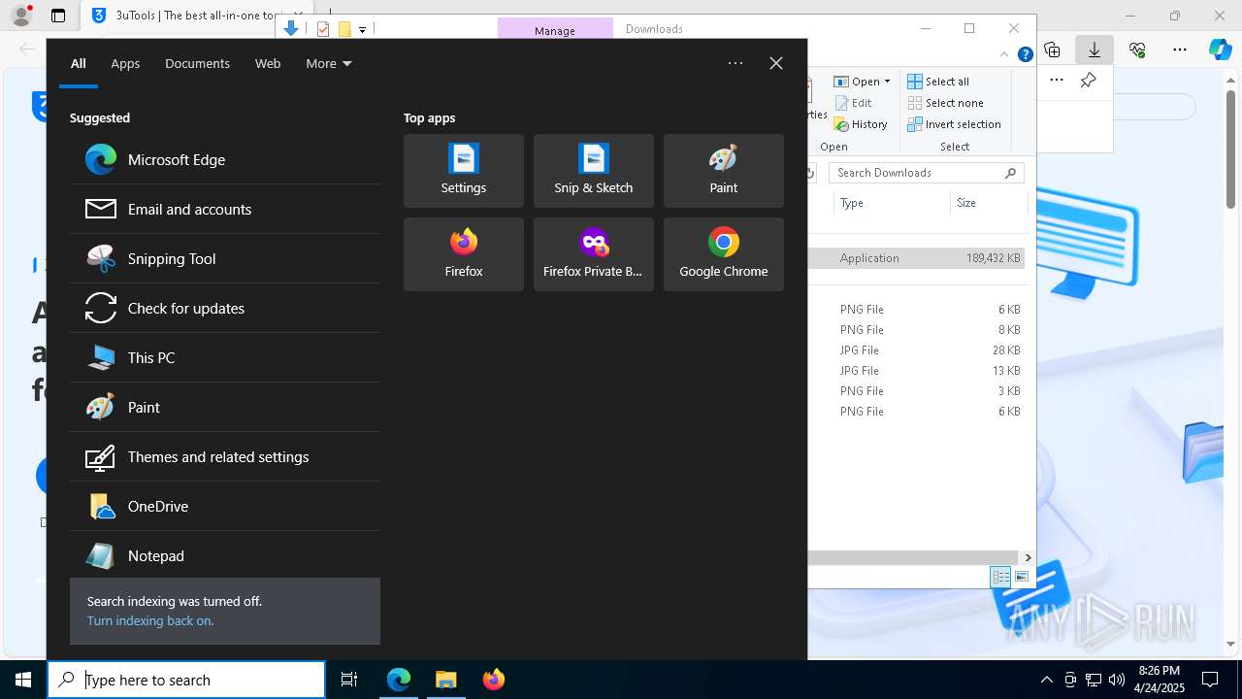
Task: Select the Application 189,432 KB row
Action: click(915, 258)
